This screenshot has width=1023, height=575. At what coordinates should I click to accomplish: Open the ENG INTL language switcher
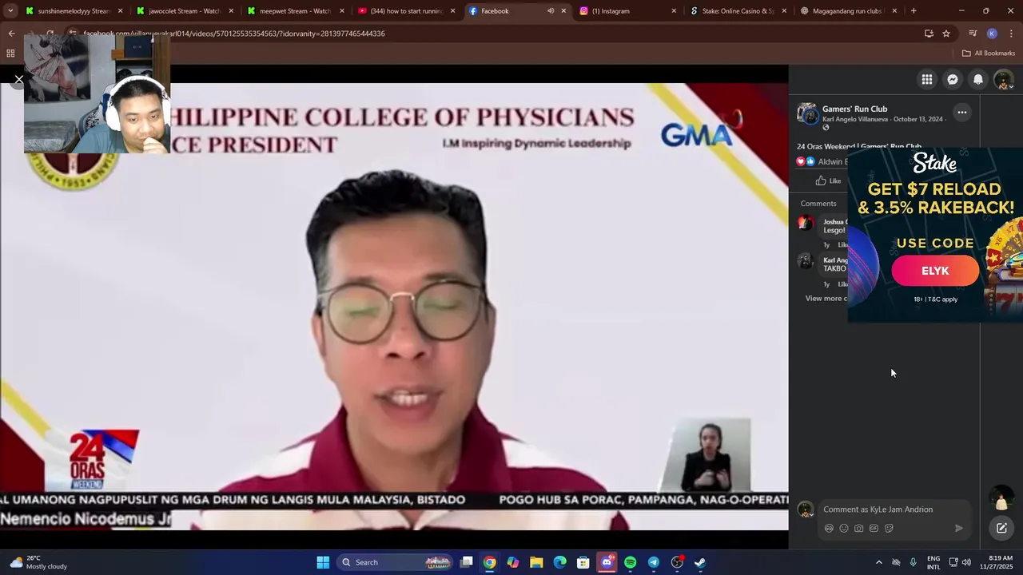tap(933, 562)
